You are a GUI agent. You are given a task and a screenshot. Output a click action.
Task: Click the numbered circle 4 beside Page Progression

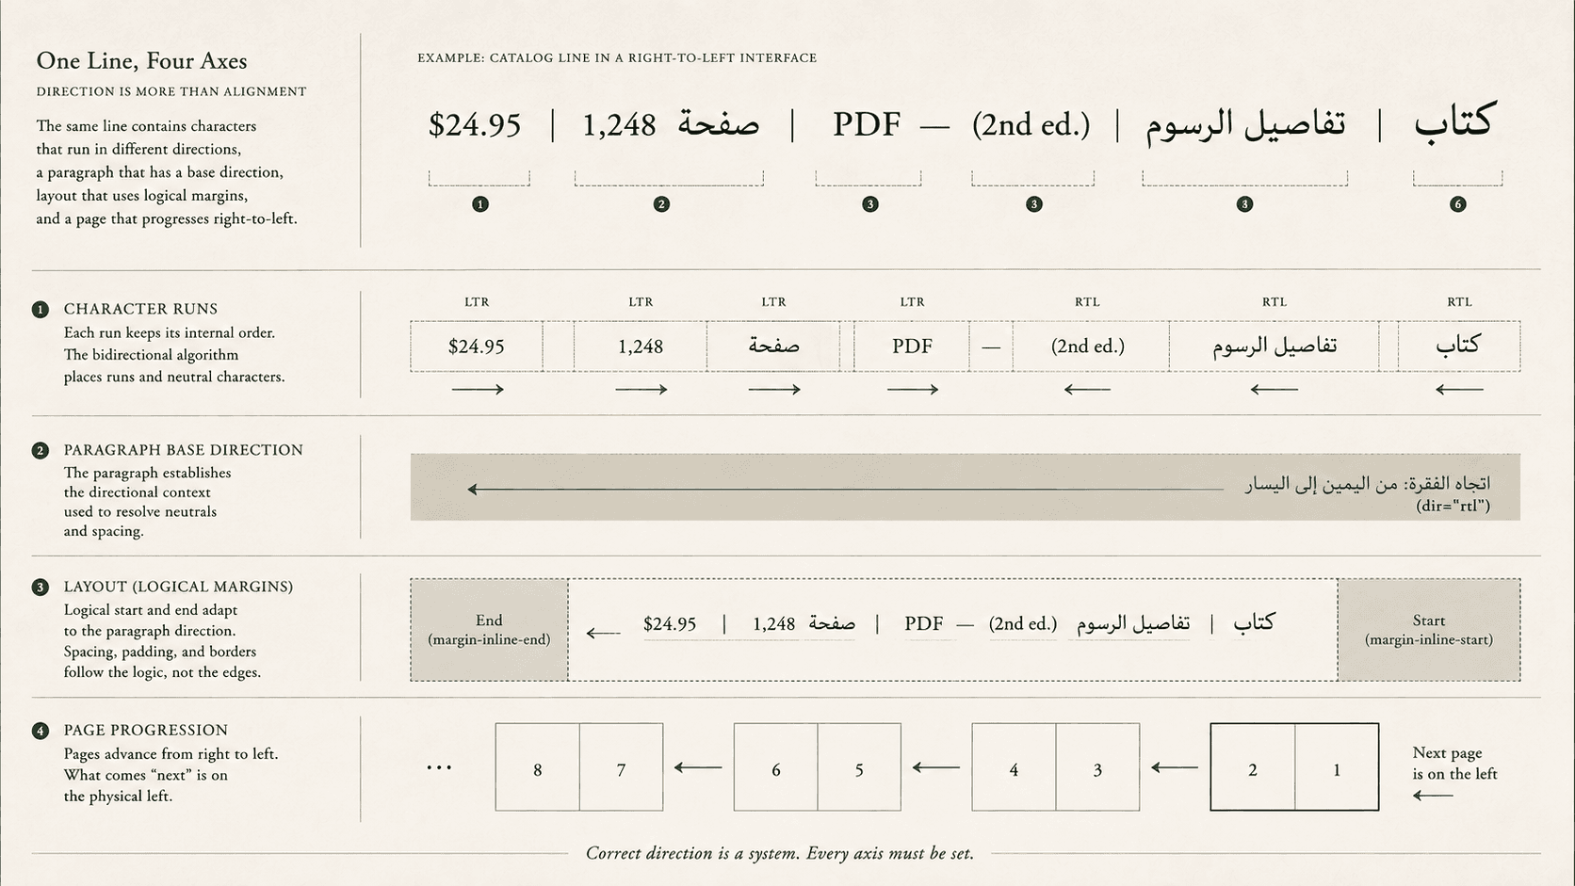coord(41,731)
